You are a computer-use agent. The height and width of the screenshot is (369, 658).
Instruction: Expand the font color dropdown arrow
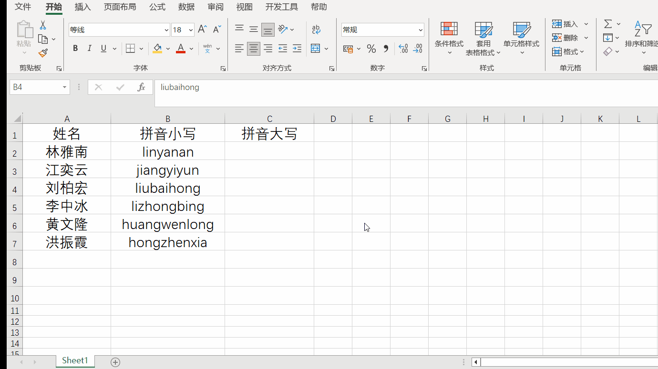click(x=191, y=49)
